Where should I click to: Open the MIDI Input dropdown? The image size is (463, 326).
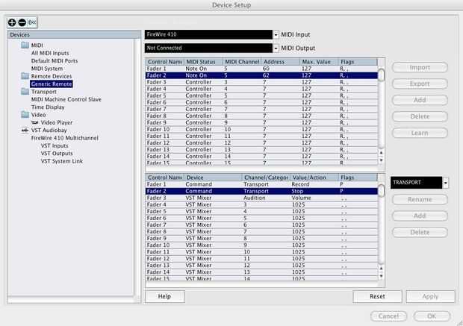pos(276,34)
